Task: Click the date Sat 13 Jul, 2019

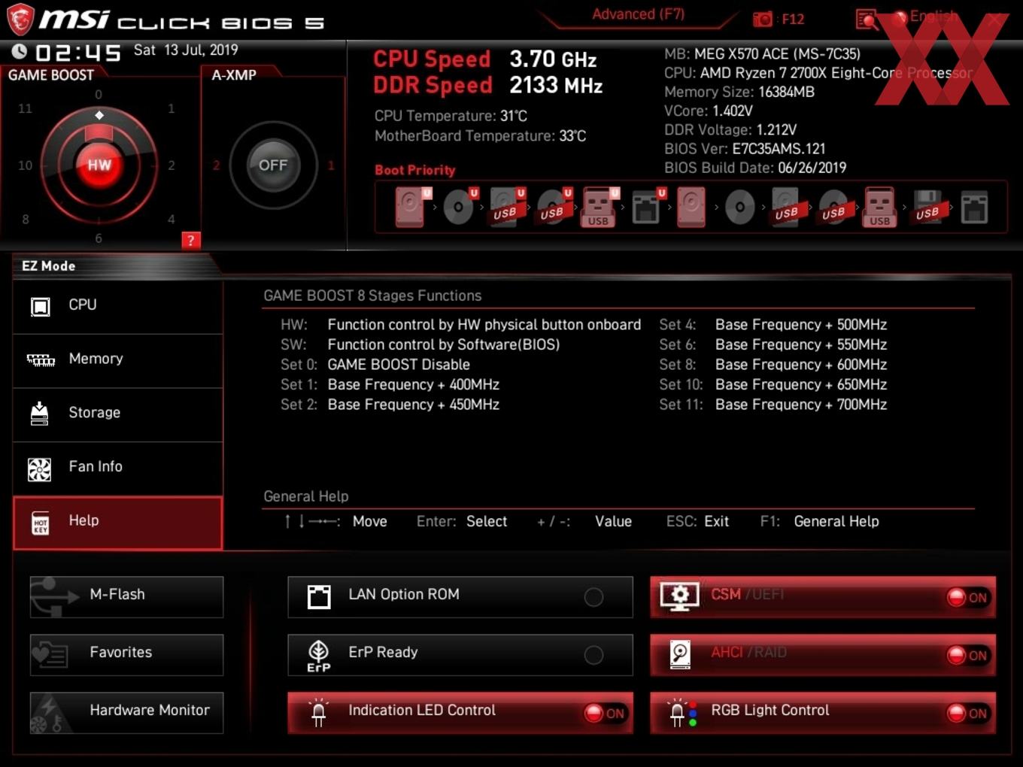Action: pyautogui.click(x=186, y=50)
